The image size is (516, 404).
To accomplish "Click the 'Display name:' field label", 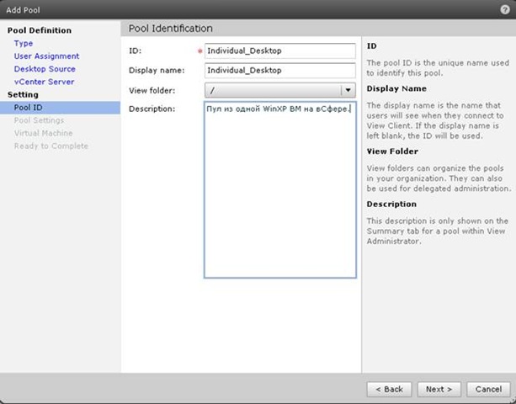I will pos(157,71).
